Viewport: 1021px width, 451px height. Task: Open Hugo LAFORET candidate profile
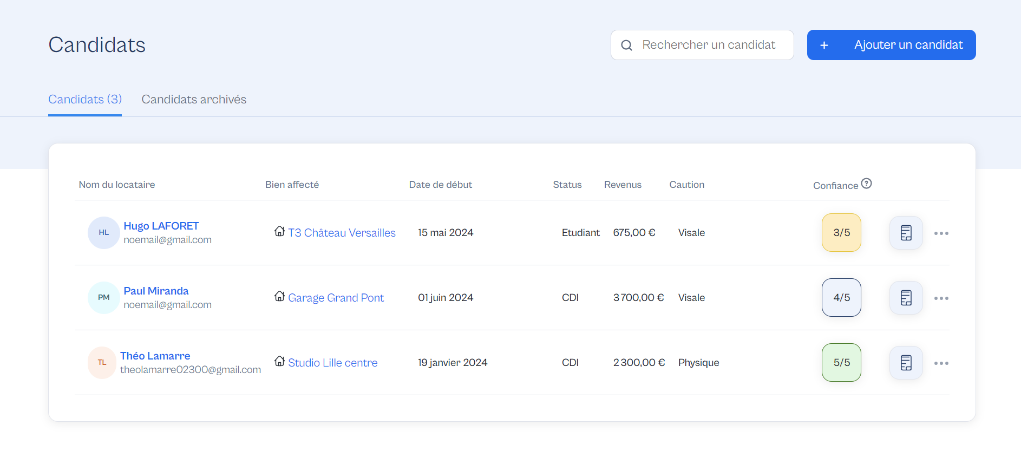coord(161,226)
